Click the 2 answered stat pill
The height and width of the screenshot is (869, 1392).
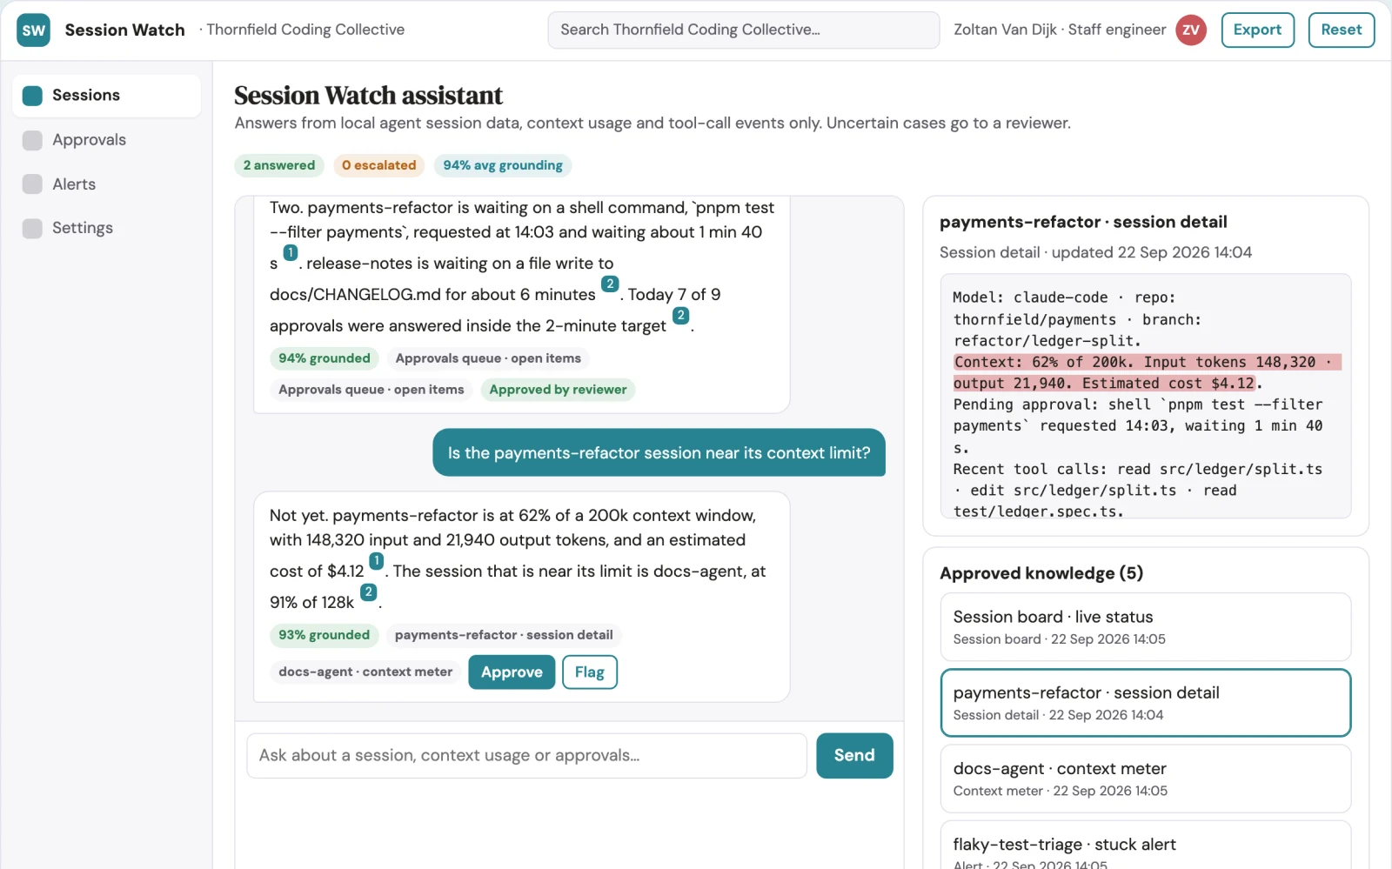click(x=279, y=165)
